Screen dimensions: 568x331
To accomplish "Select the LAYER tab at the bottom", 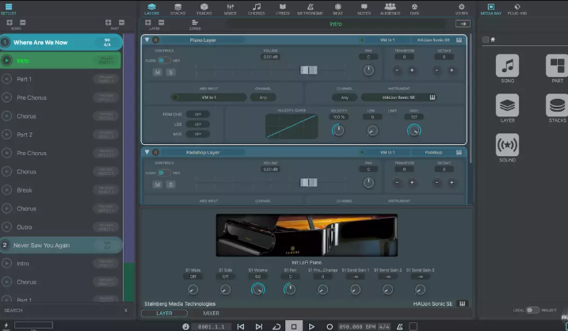I will [164, 314].
